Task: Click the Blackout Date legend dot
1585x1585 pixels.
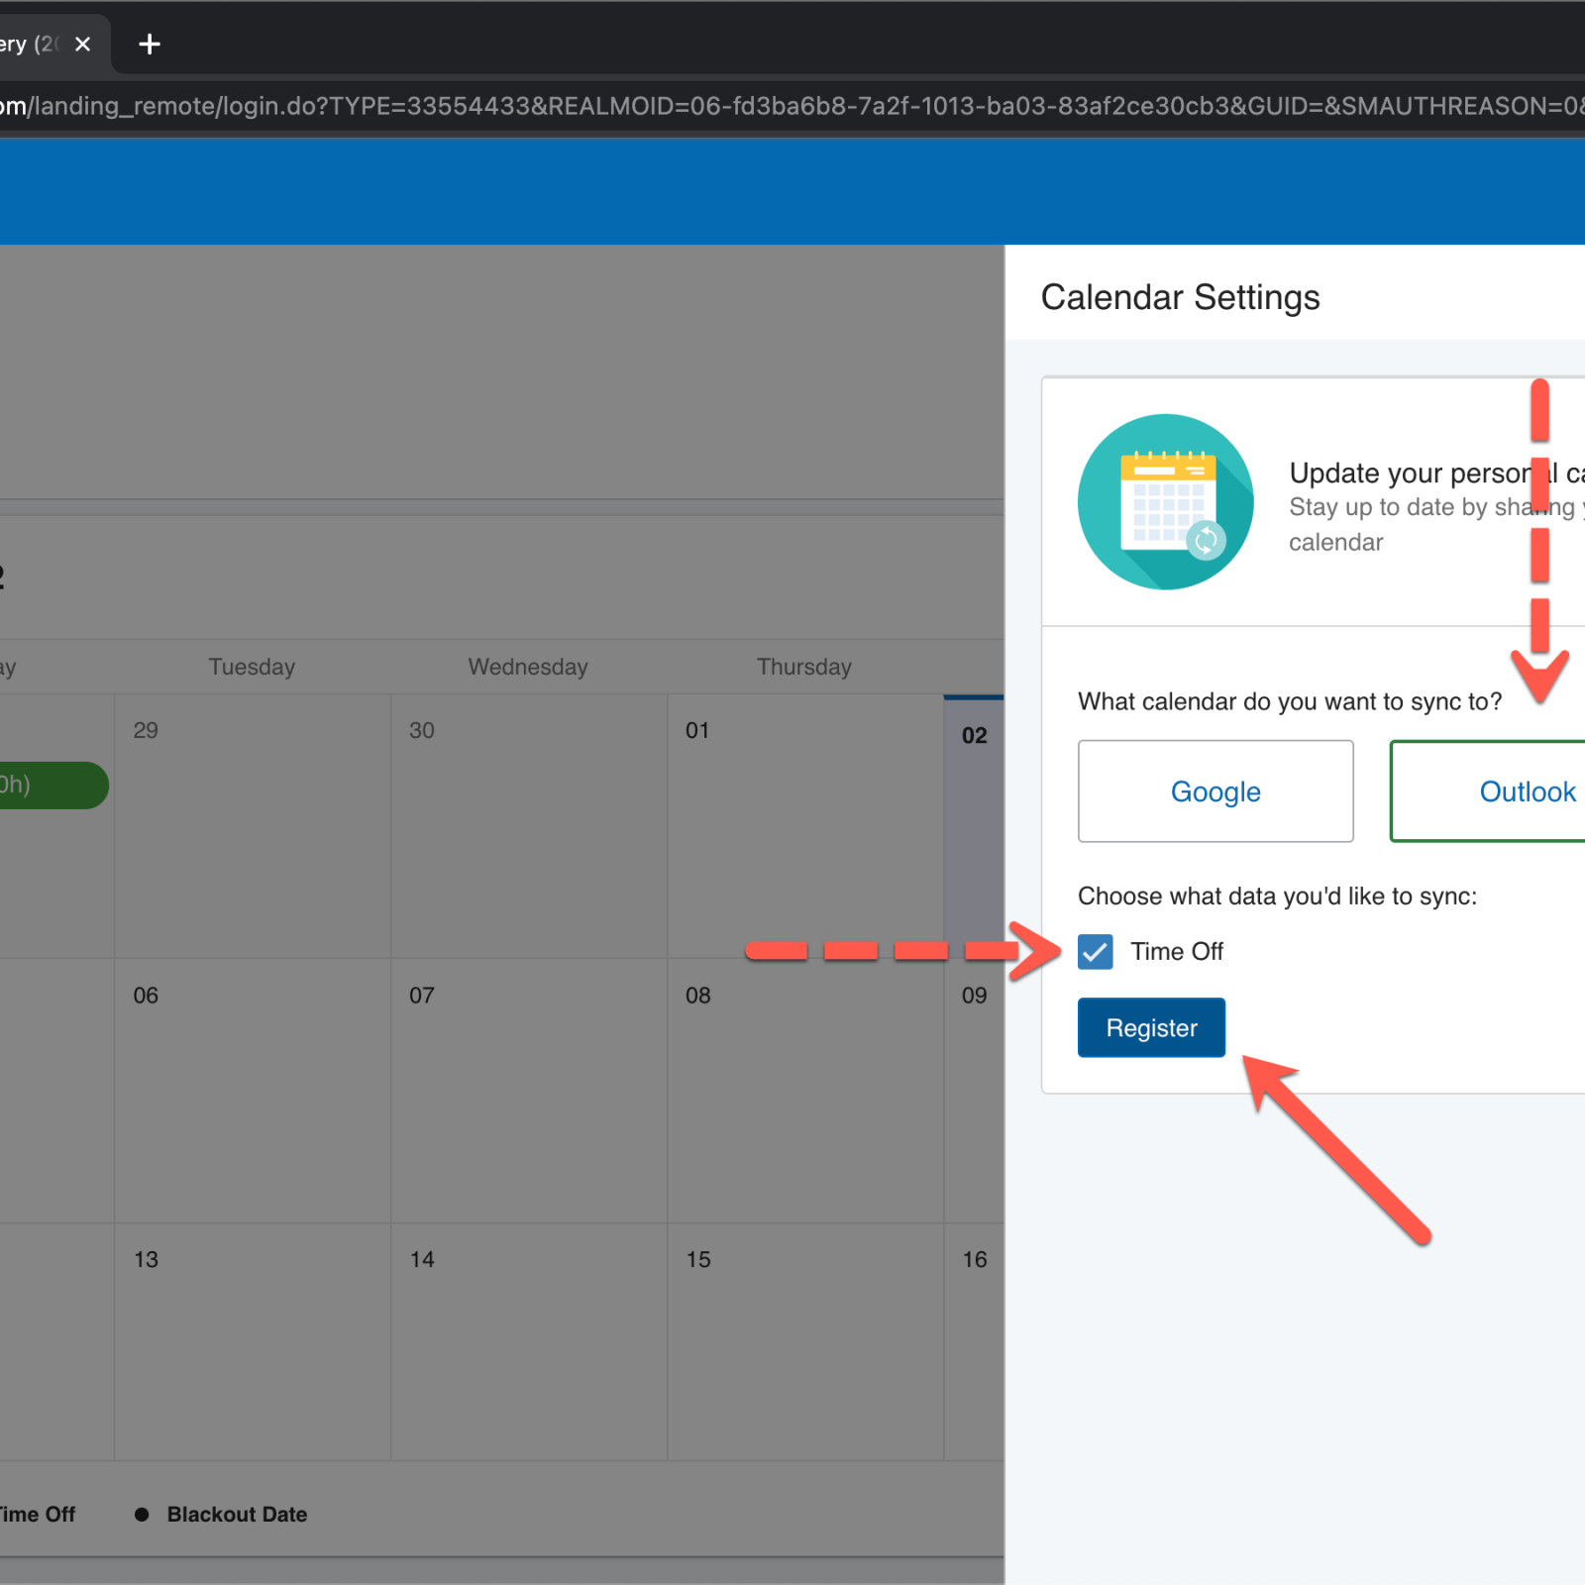Action: click(142, 1515)
